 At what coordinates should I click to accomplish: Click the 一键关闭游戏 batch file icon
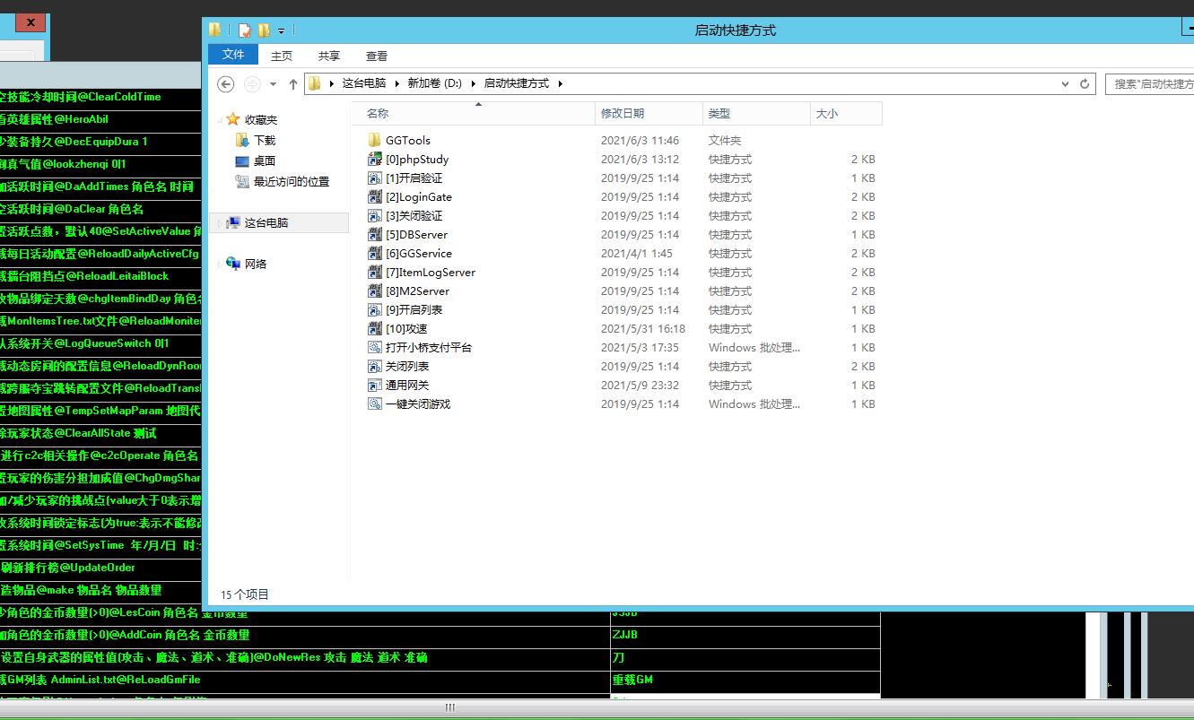tap(375, 403)
